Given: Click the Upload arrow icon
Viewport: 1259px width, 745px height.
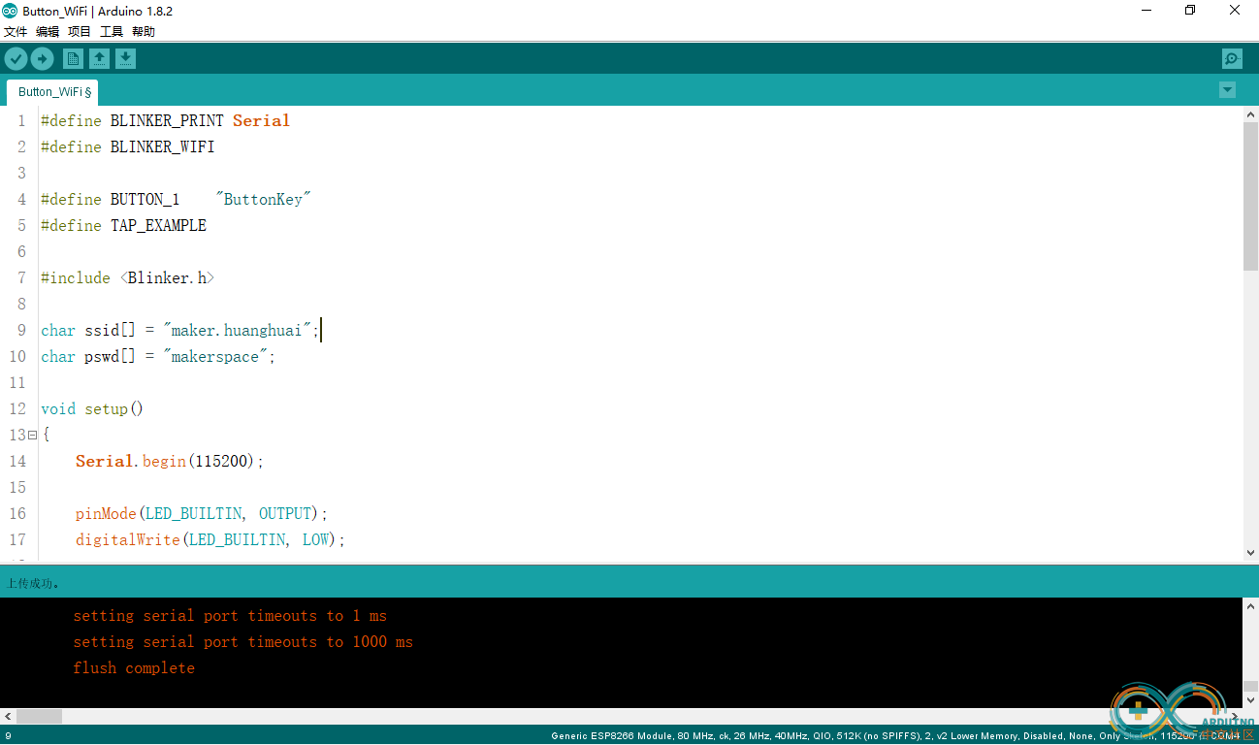Looking at the screenshot, I should pyautogui.click(x=42, y=59).
